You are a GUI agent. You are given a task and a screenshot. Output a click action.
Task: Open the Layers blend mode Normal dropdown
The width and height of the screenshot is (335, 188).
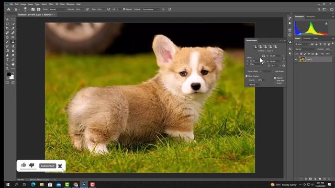tap(305, 49)
